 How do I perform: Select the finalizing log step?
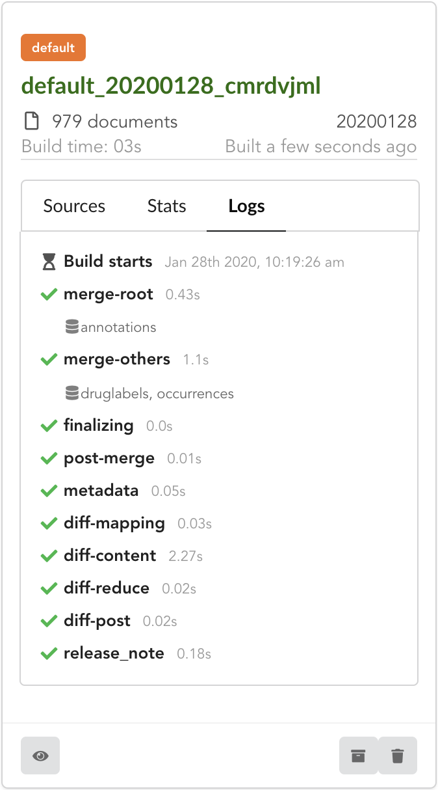[99, 426]
